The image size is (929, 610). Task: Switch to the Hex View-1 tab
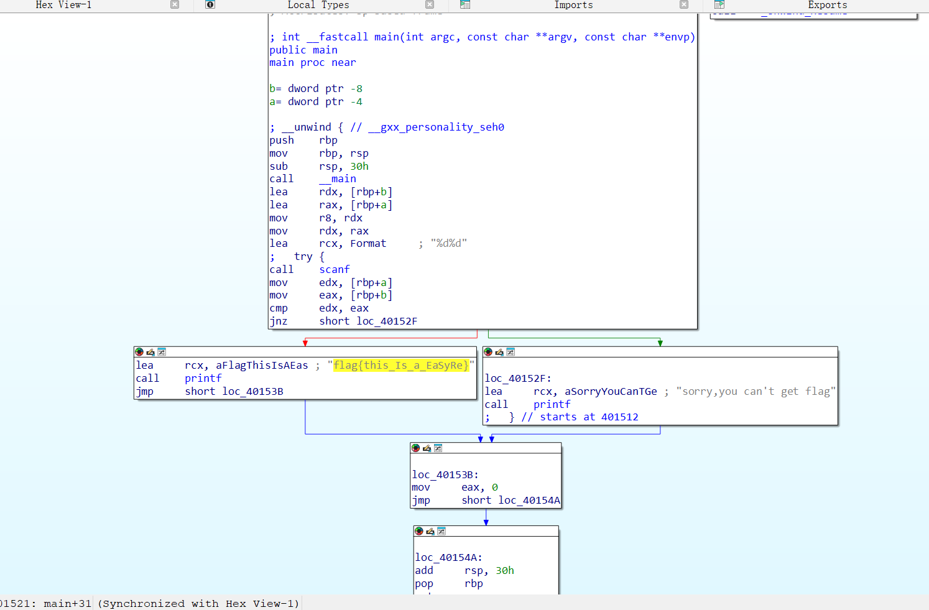click(x=63, y=5)
